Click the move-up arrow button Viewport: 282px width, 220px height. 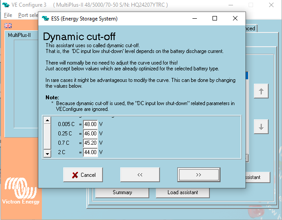click(261, 91)
